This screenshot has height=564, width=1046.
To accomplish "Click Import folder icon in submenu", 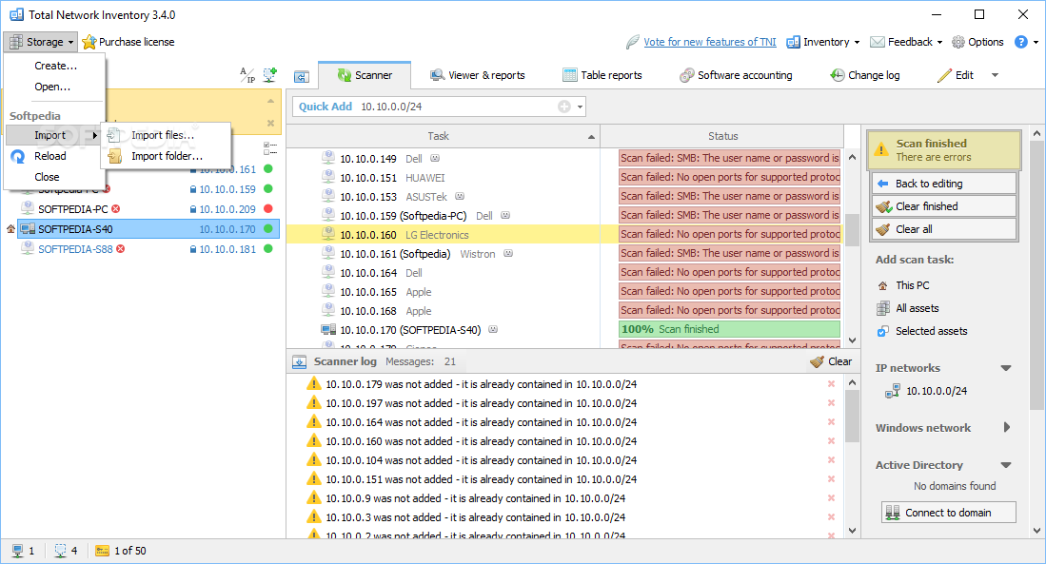I will (115, 156).
